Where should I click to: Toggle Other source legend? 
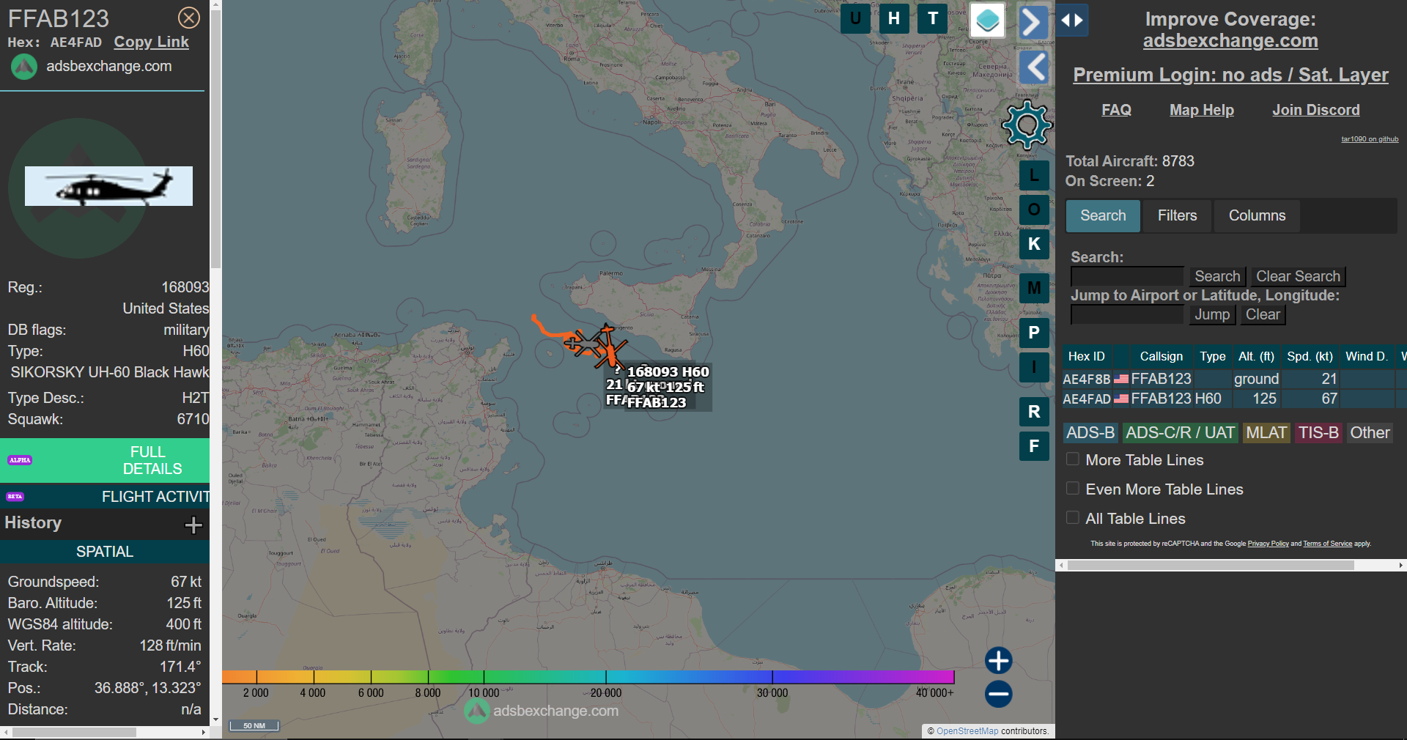pos(1370,433)
